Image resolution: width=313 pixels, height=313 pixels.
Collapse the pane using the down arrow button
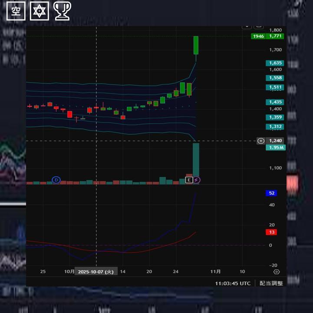tap(247, 26)
